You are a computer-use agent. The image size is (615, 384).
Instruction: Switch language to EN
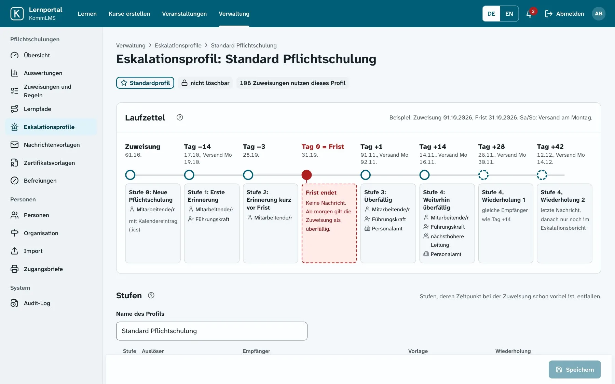pos(509,14)
